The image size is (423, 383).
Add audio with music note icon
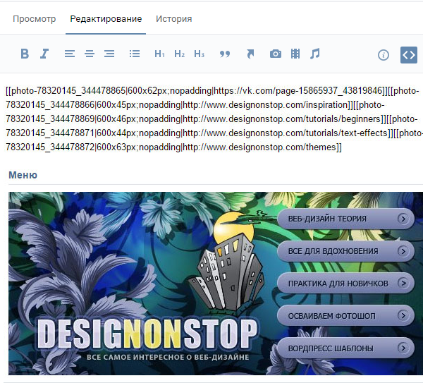315,54
